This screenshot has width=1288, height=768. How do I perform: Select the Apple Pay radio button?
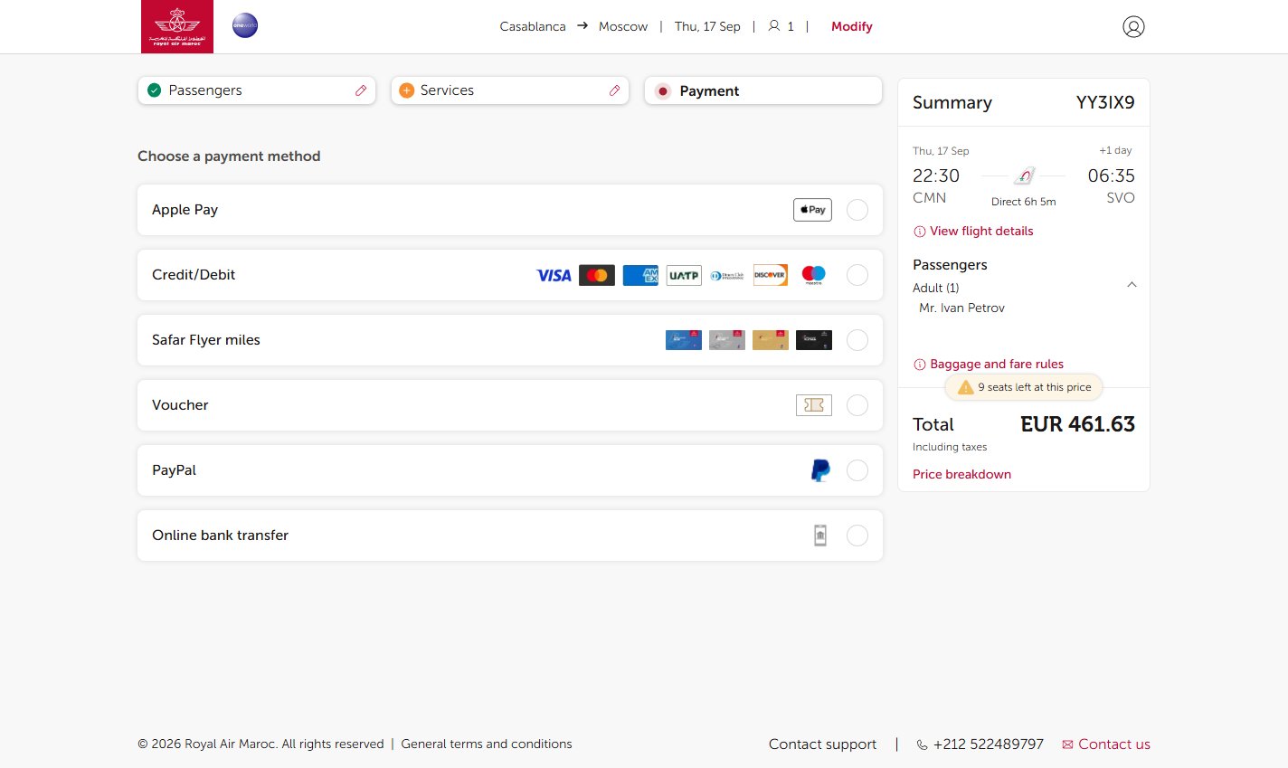[857, 210]
